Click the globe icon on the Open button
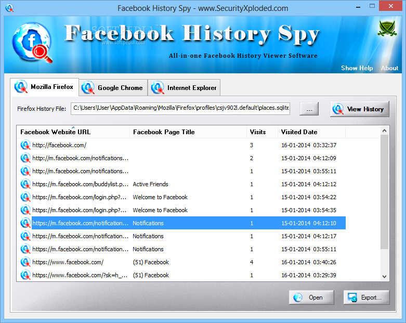 [x=298, y=298]
